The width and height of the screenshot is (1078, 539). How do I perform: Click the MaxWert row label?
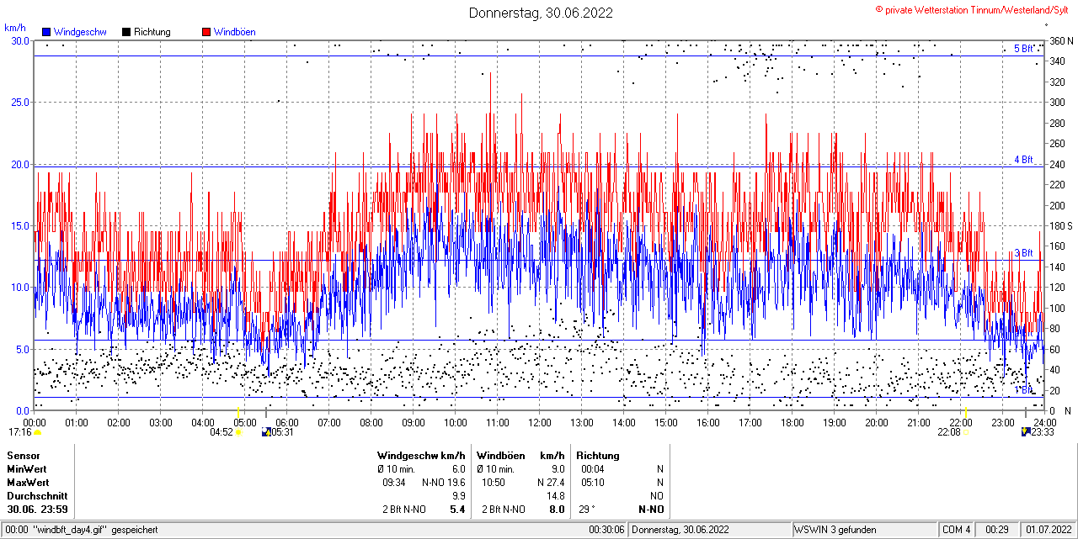pos(28,483)
